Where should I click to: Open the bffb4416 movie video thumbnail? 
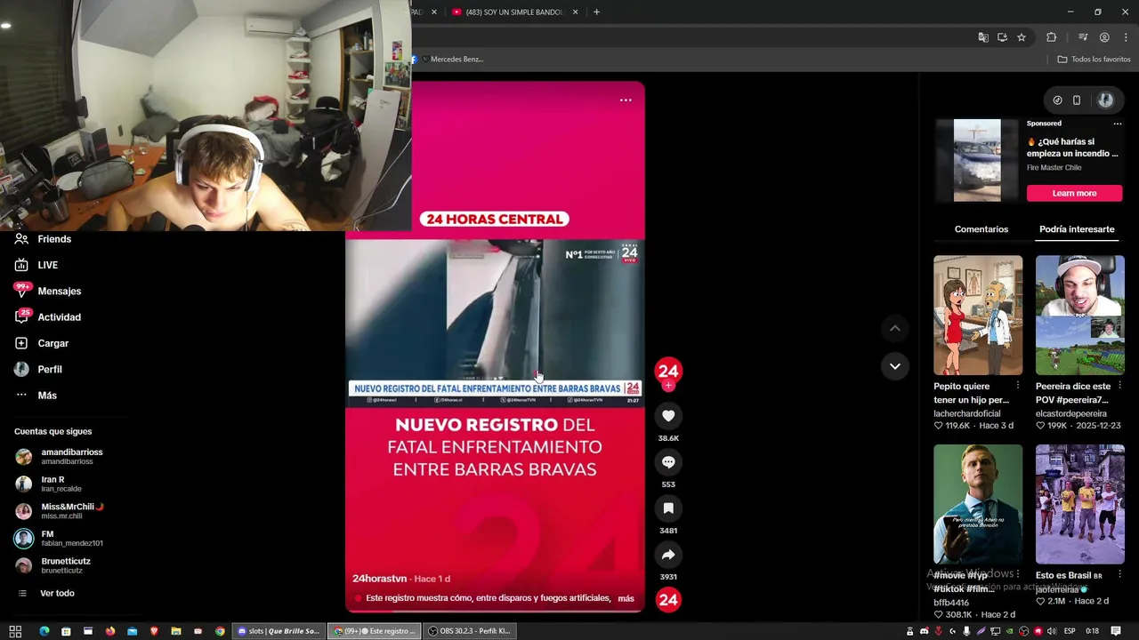[x=977, y=504]
